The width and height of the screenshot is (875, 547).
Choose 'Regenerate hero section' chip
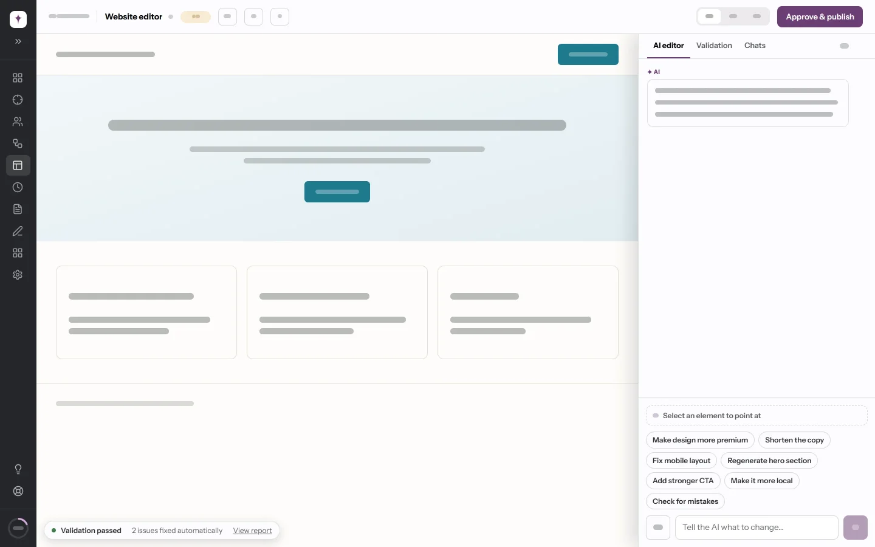[769, 461]
